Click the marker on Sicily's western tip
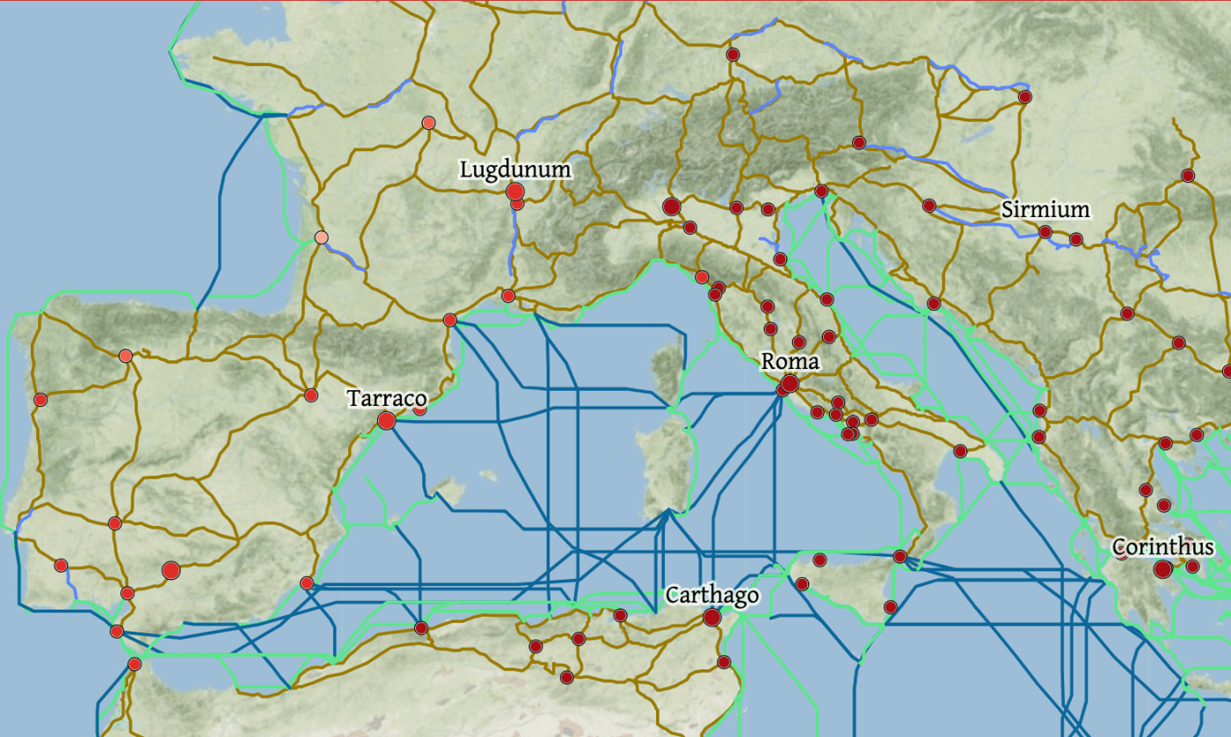 point(802,583)
